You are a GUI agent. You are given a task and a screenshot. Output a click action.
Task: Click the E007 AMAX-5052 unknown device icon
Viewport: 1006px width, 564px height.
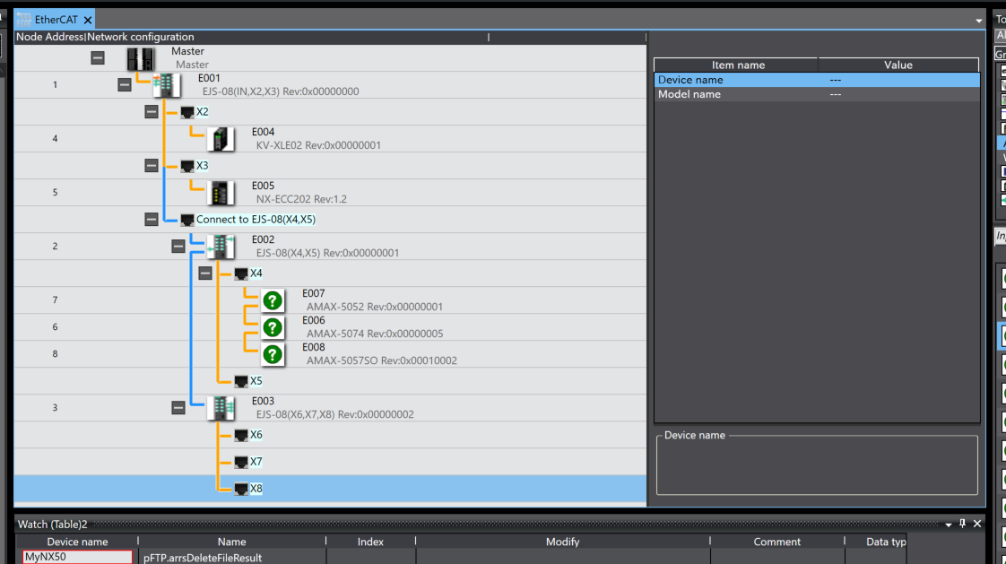point(273,300)
